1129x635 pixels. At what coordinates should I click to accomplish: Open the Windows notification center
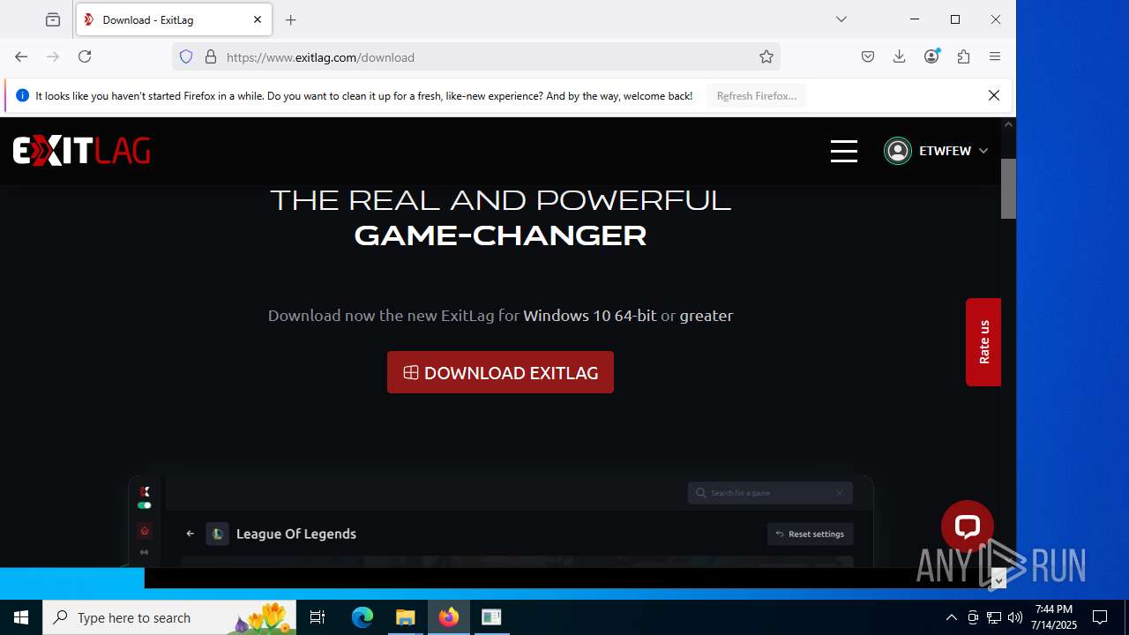(1100, 617)
